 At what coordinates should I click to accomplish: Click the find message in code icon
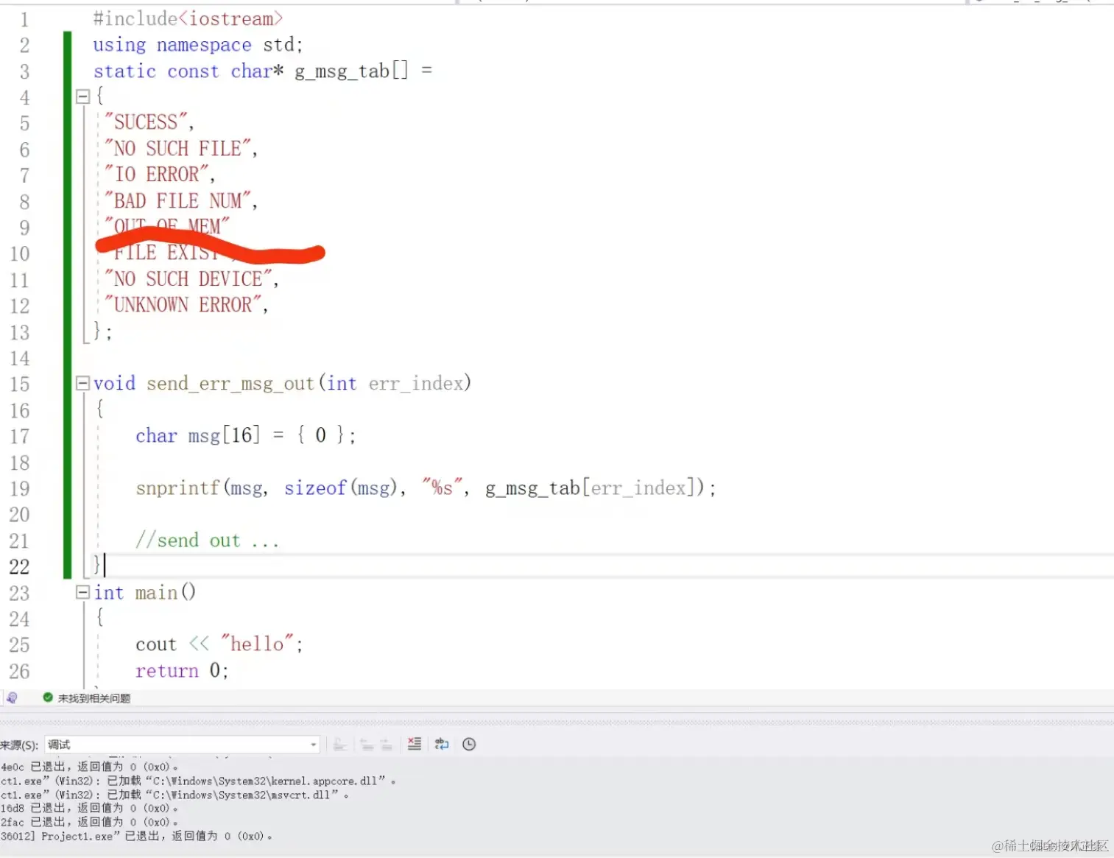(339, 745)
